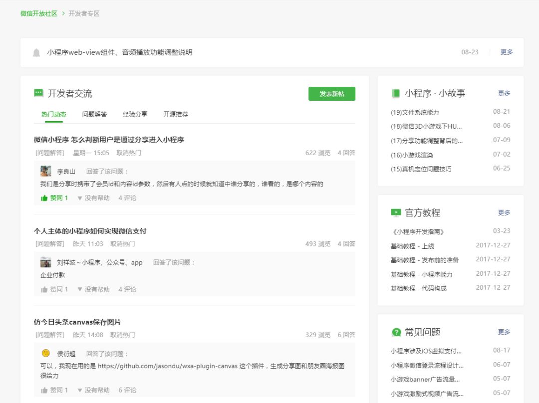Click username 李良山
Viewport: 539px width, 403px height.
point(66,171)
